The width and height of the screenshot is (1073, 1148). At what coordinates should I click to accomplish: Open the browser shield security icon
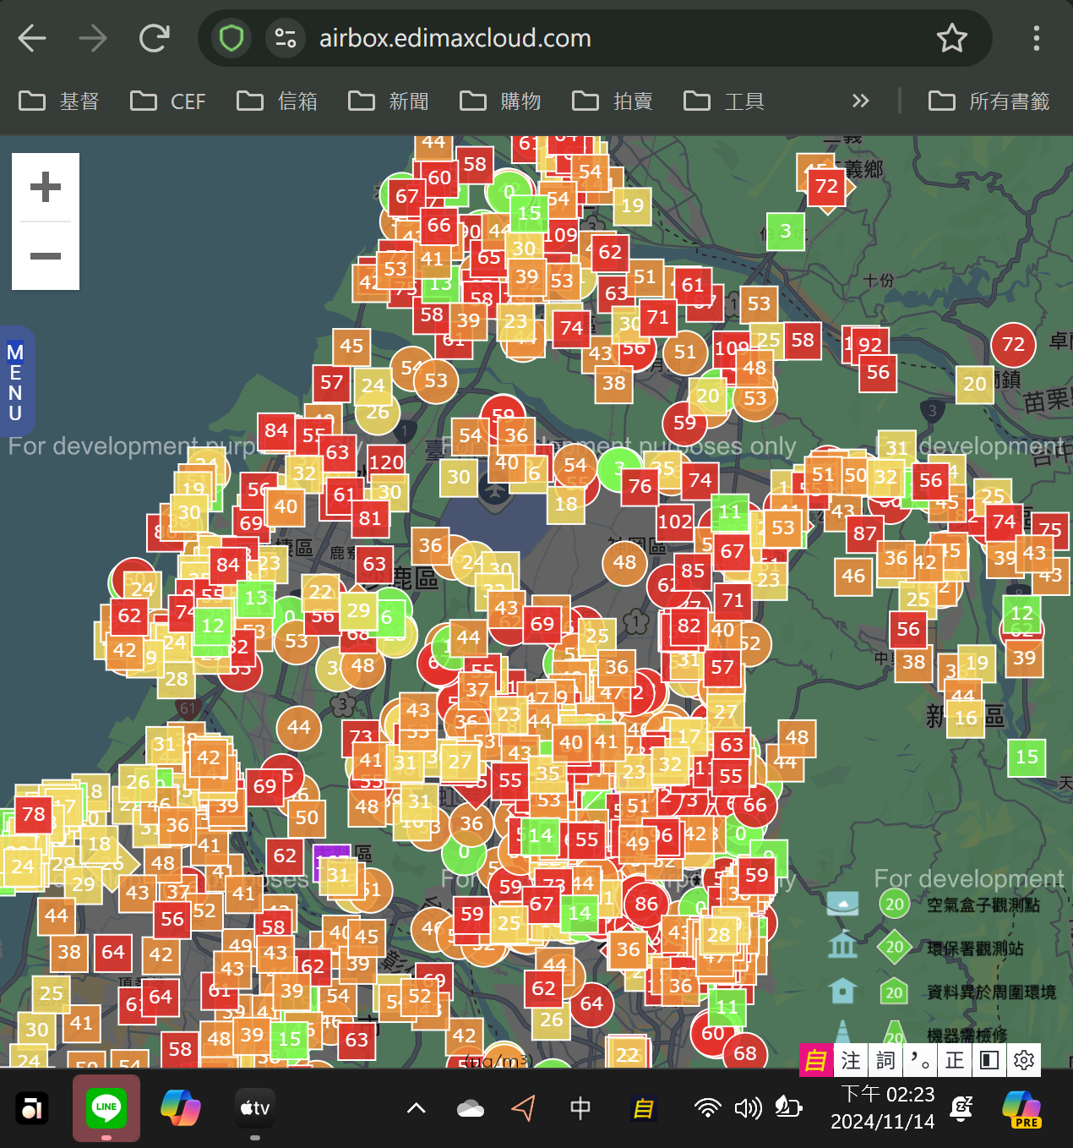click(x=231, y=38)
